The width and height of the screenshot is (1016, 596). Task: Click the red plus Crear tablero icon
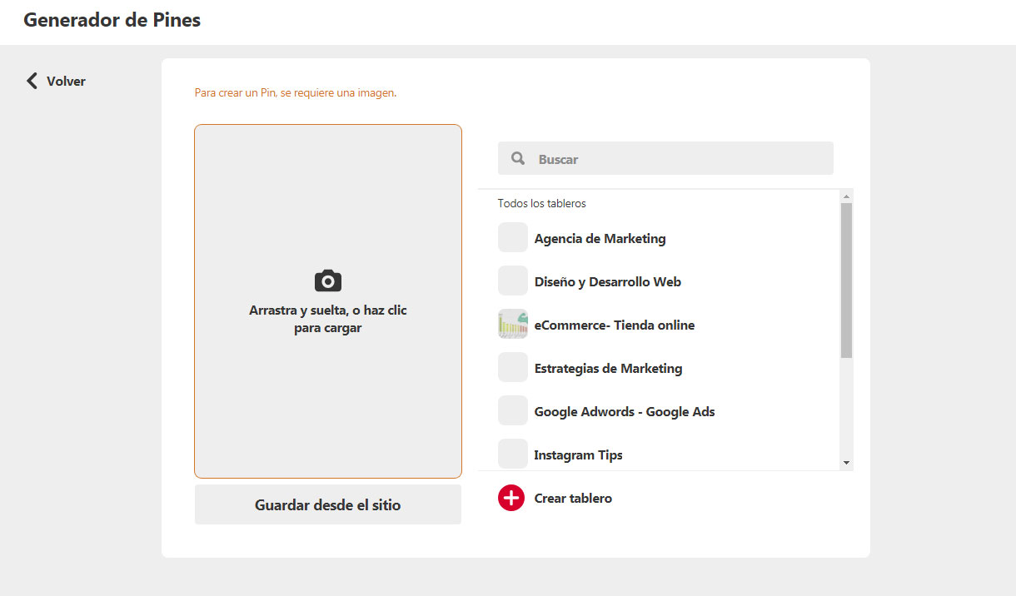point(511,498)
